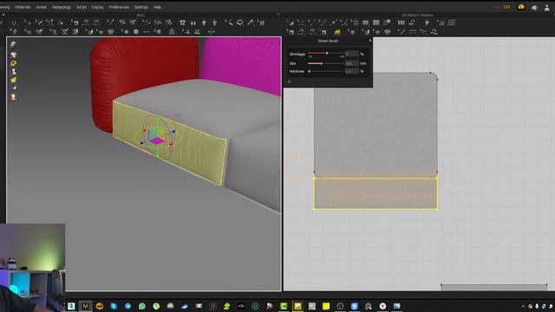This screenshot has height=312, width=555.
Task: Select the highlighted yellow Steam Brush tool icon
Action: [x=337, y=32]
